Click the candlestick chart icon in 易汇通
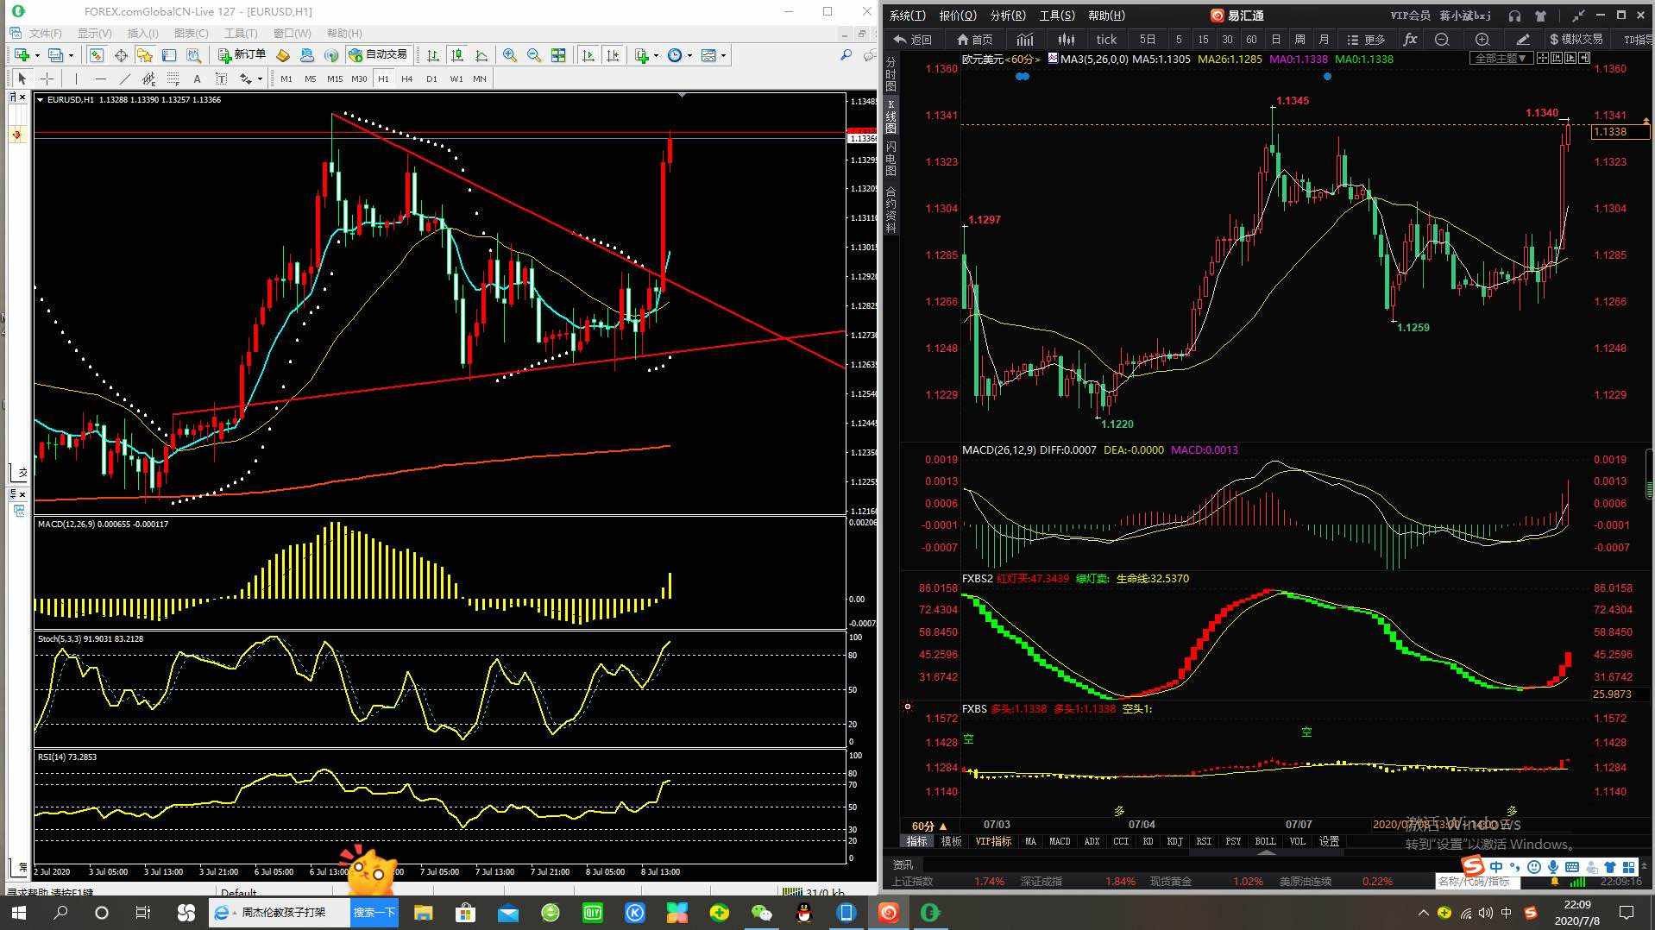The image size is (1655, 930). pyautogui.click(x=1067, y=40)
